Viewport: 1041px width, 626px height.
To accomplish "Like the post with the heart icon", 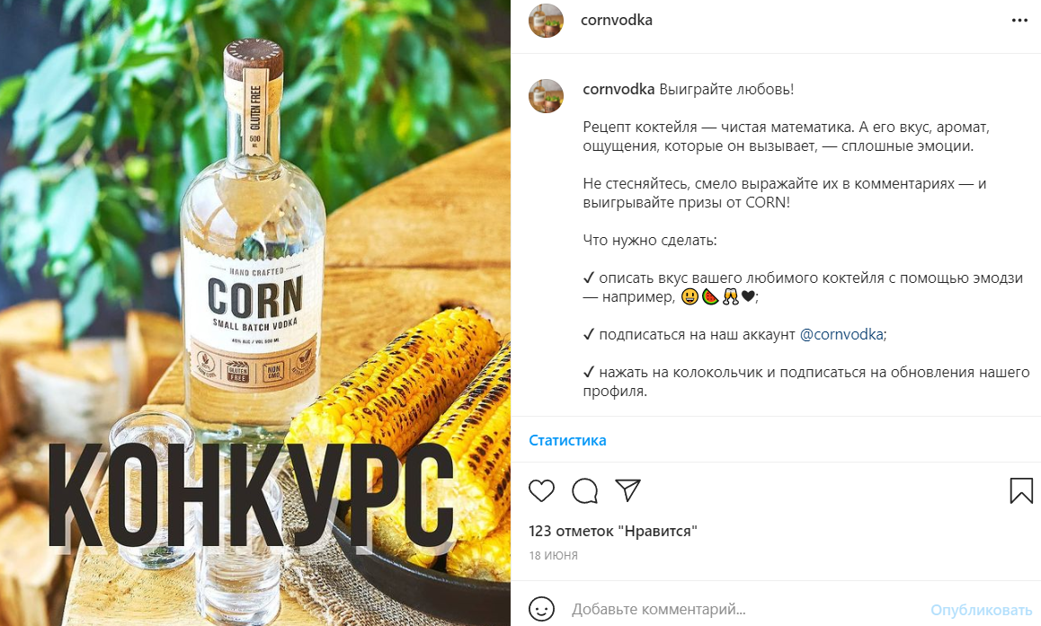I will pos(541,490).
